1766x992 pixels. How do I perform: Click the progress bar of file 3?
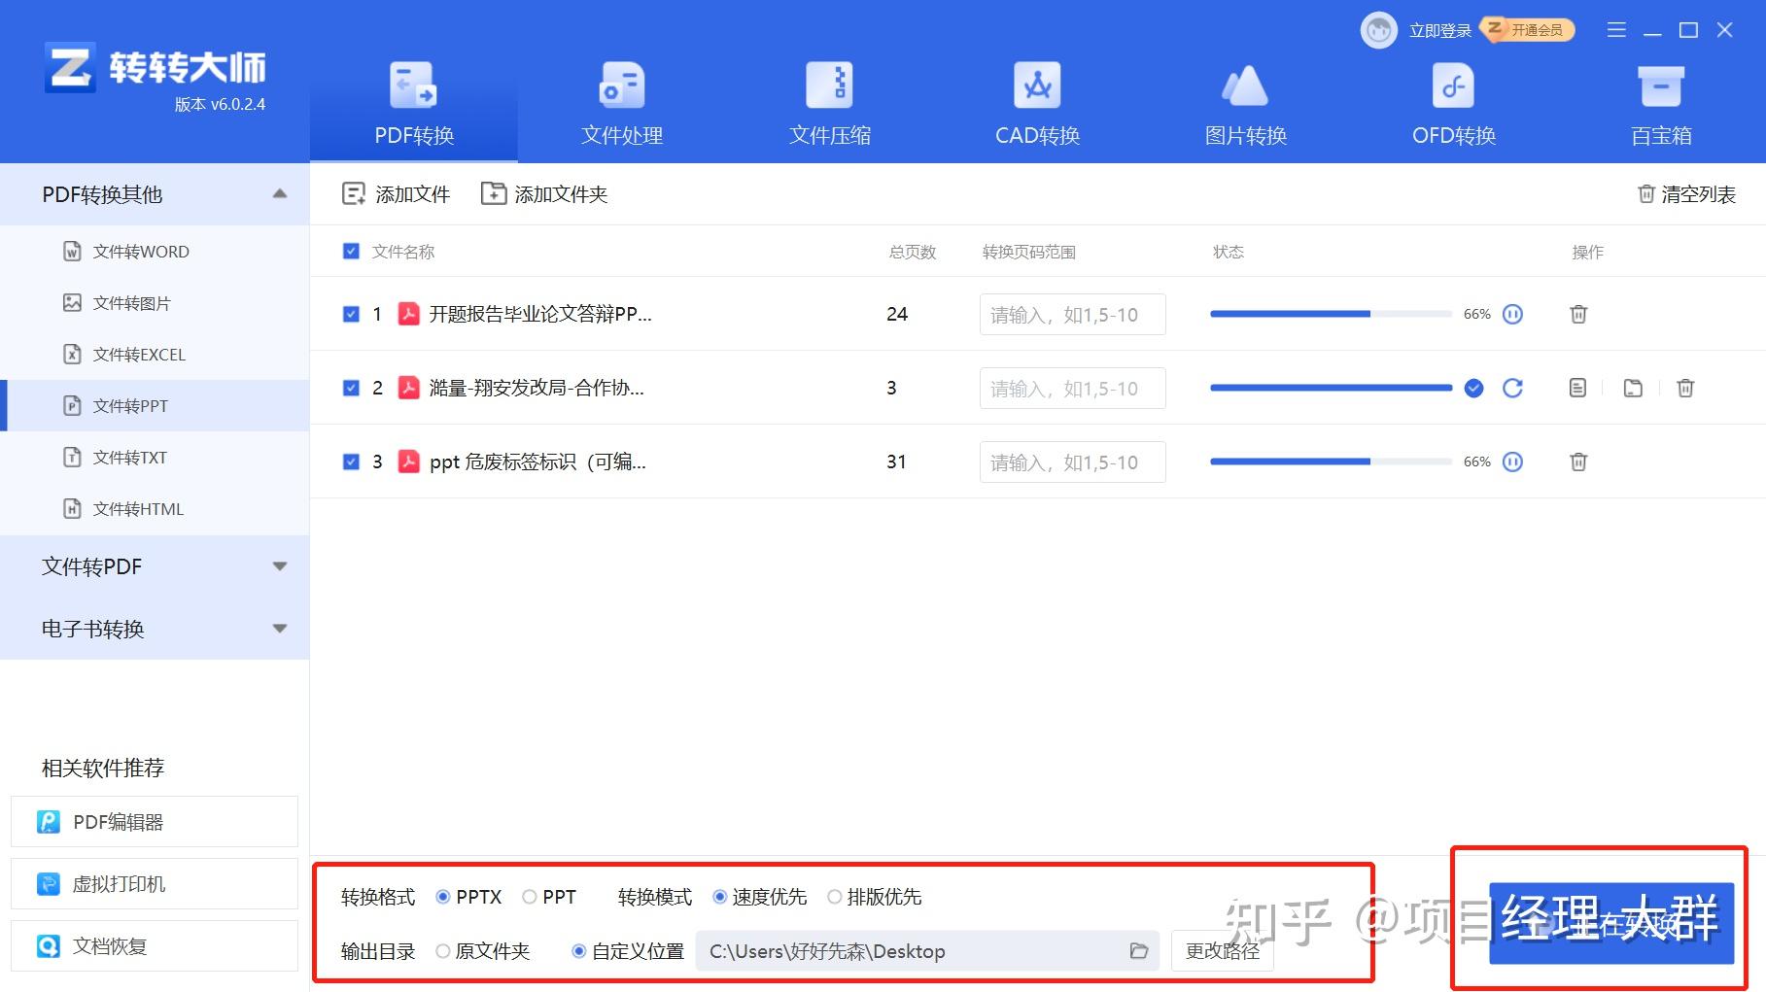coord(1331,462)
